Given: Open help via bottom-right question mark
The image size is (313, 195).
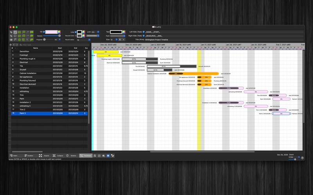Looking at the screenshot, I should coord(302,158).
